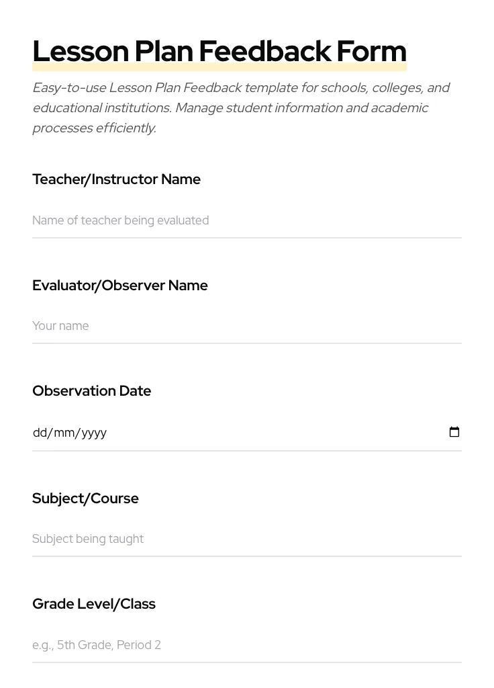The height and width of the screenshot is (688, 494).
Task: Click the 'Subject being taught' placeholder
Action: (88, 538)
